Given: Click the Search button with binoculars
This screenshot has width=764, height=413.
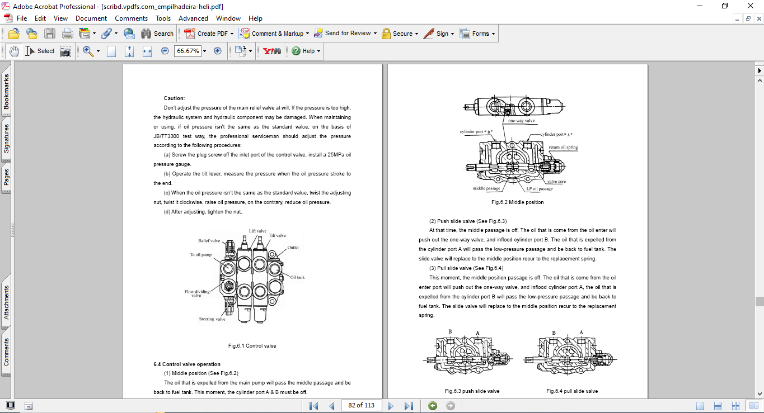Looking at the screenshot, I should (x=157, y=34).
